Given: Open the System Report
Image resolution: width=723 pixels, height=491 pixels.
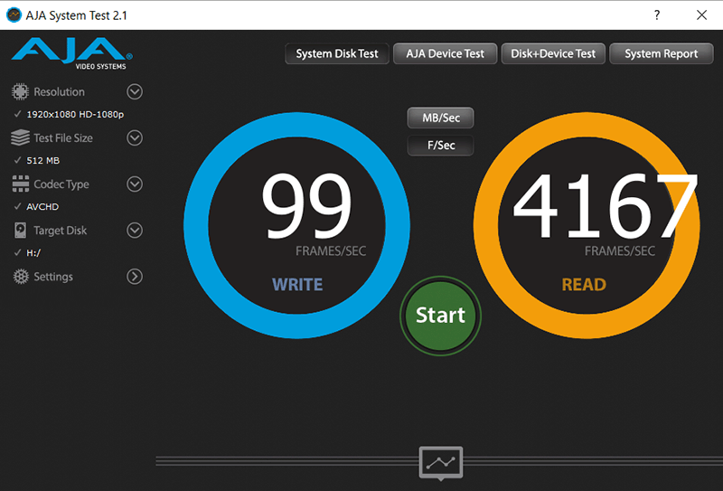Looking at the screenshot, I should 662,53.
